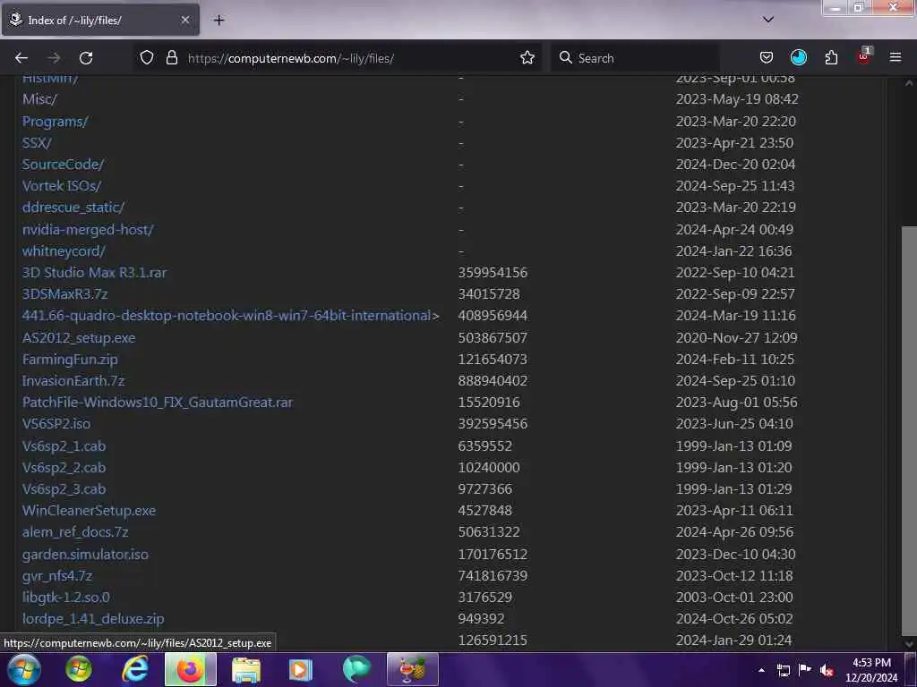Open the clock showing 4:53 PM
Screen dimensions: 917x687
(871, 669)
